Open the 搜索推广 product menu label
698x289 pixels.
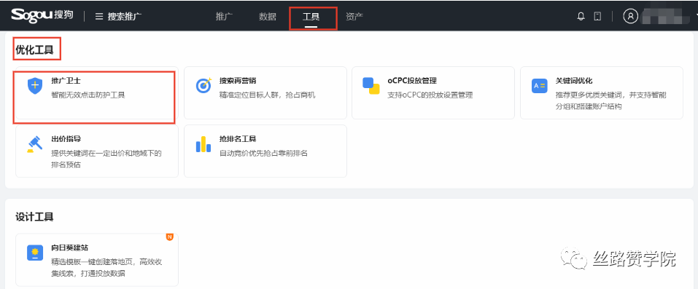tap(125, 17)
